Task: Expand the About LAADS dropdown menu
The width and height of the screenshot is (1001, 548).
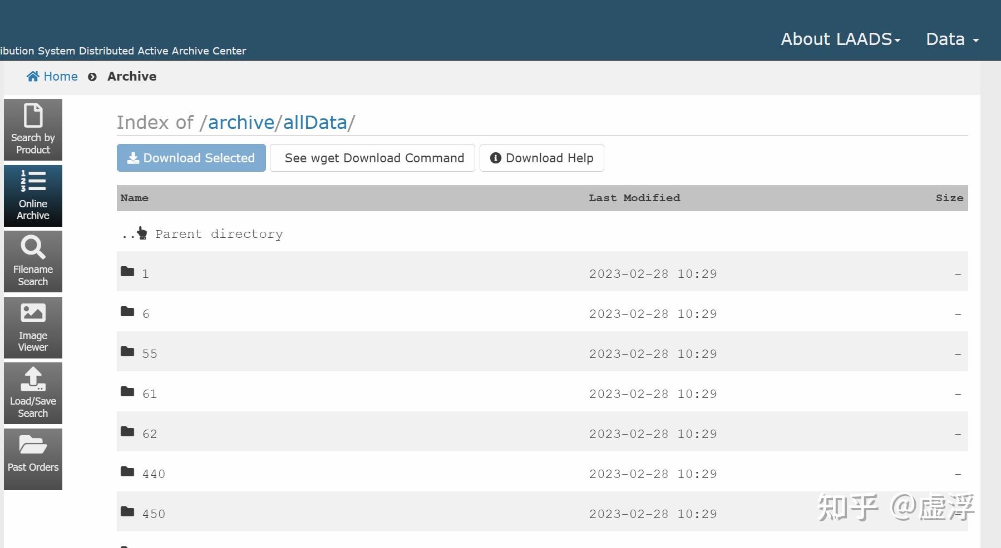Action: (840, 39)
